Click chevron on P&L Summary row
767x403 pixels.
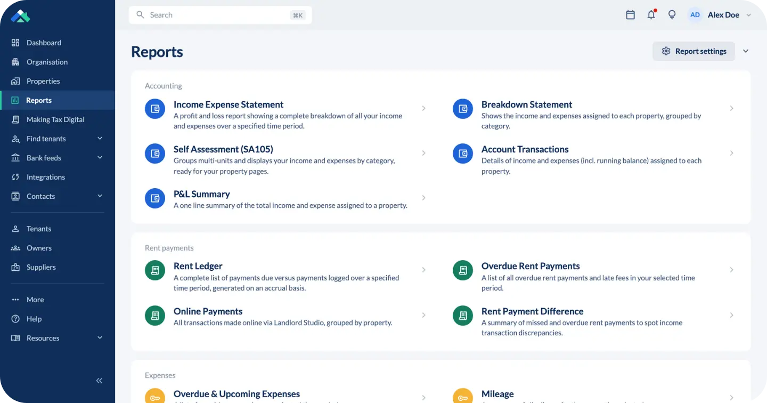tap(424, 198)
